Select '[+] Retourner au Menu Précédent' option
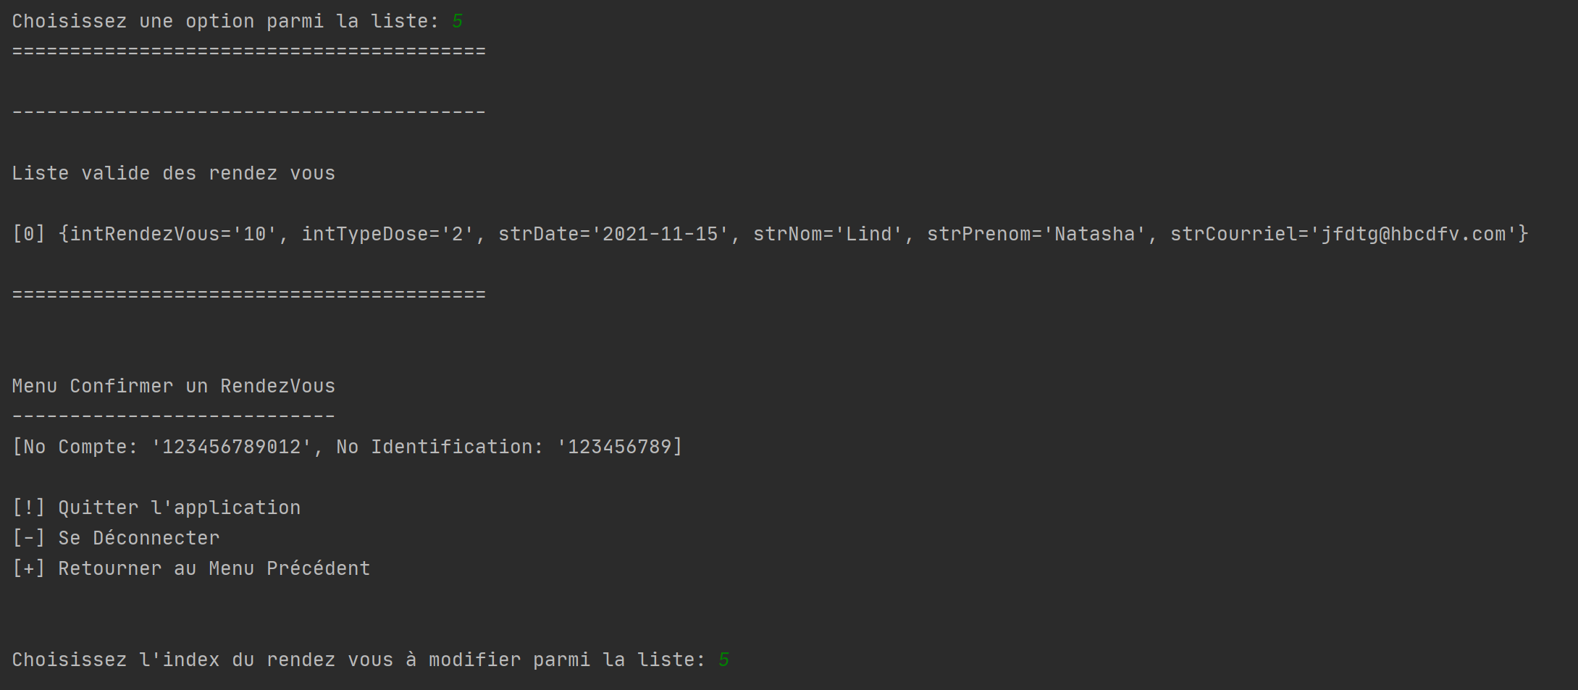 point(191,569)
